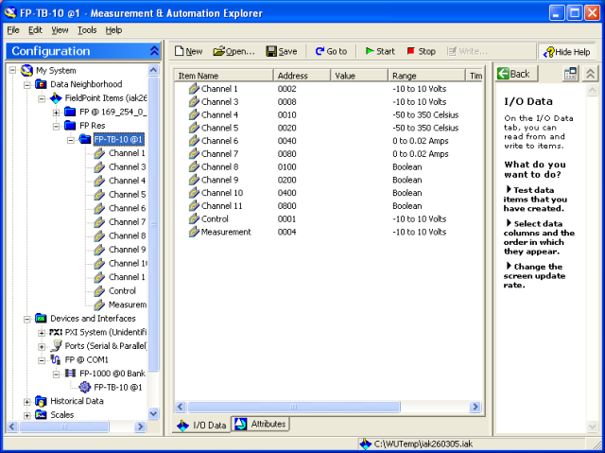605x453 pixels.
Task: Select Control row in item list
Action: (328, 219)
